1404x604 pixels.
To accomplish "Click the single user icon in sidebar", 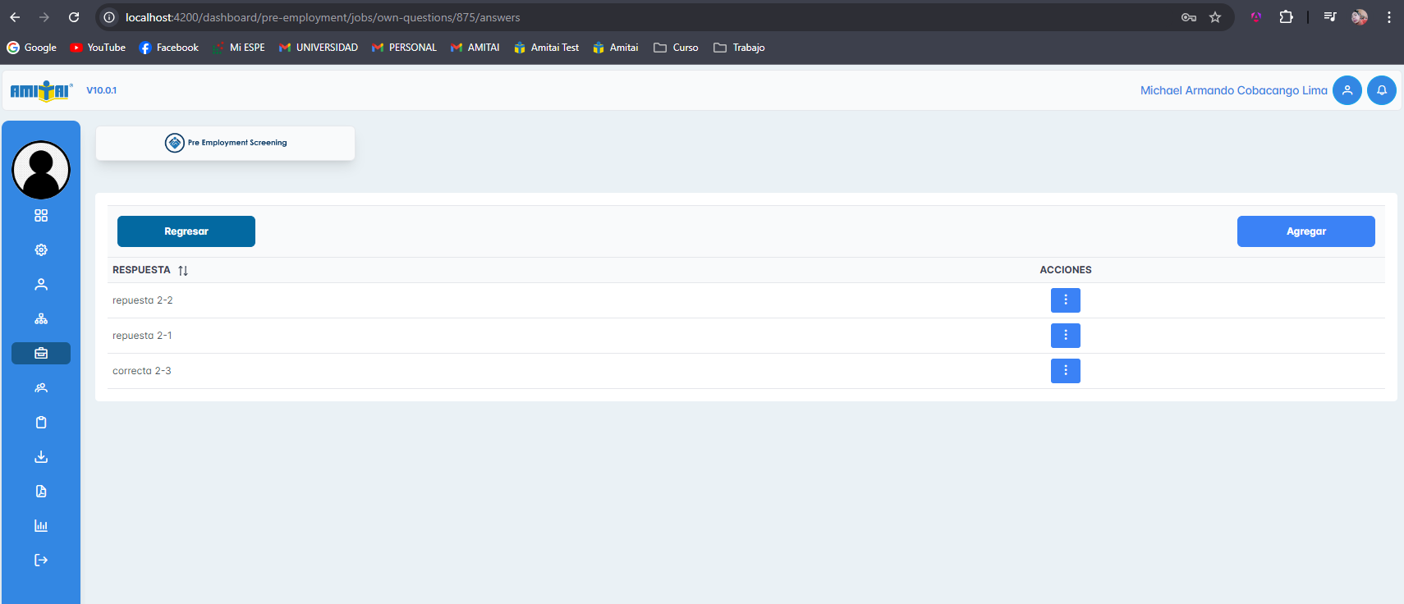I will [x=41, y=285].
